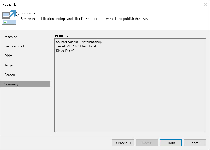Click the 'Summary:' label above the box
The height and width of the screenshot is (150, 210).
point(62,35)
